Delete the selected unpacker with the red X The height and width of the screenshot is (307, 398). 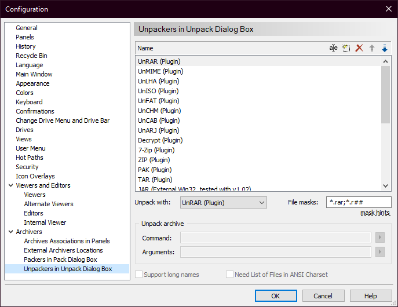pos(359,48)
